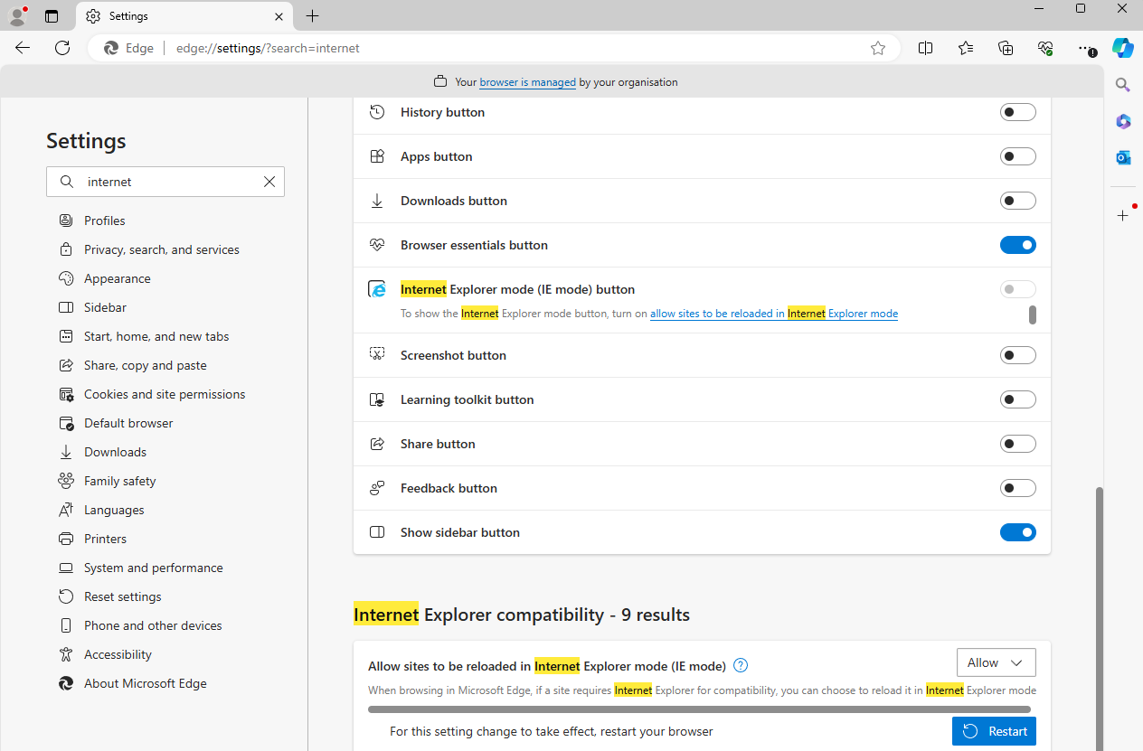Go back to previous page
Viewport: 1143px width, 751px height.
click(x=23, y=48)
